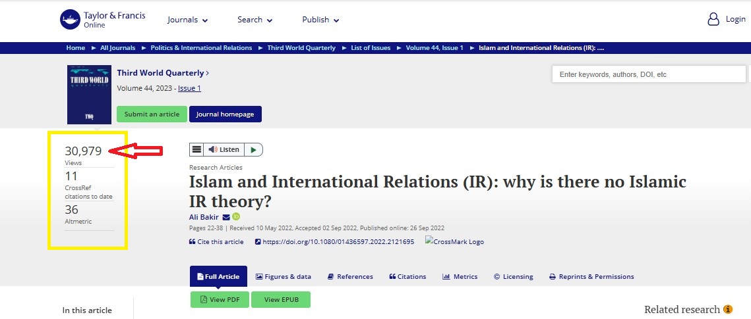Open the Listen player menu icon
Screen dimensions: 751x319
(x=196, y=149)
